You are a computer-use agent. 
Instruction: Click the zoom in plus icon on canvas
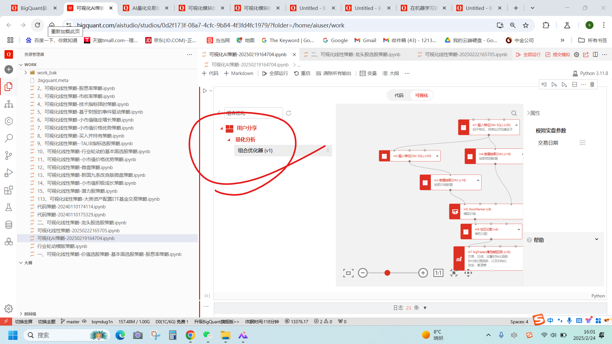[x=423, y=273]
